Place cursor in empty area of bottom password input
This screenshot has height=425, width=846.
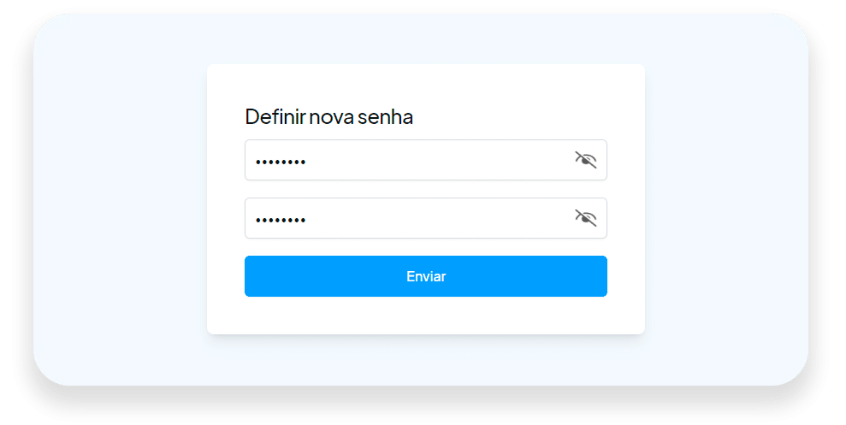pos(437,218)
